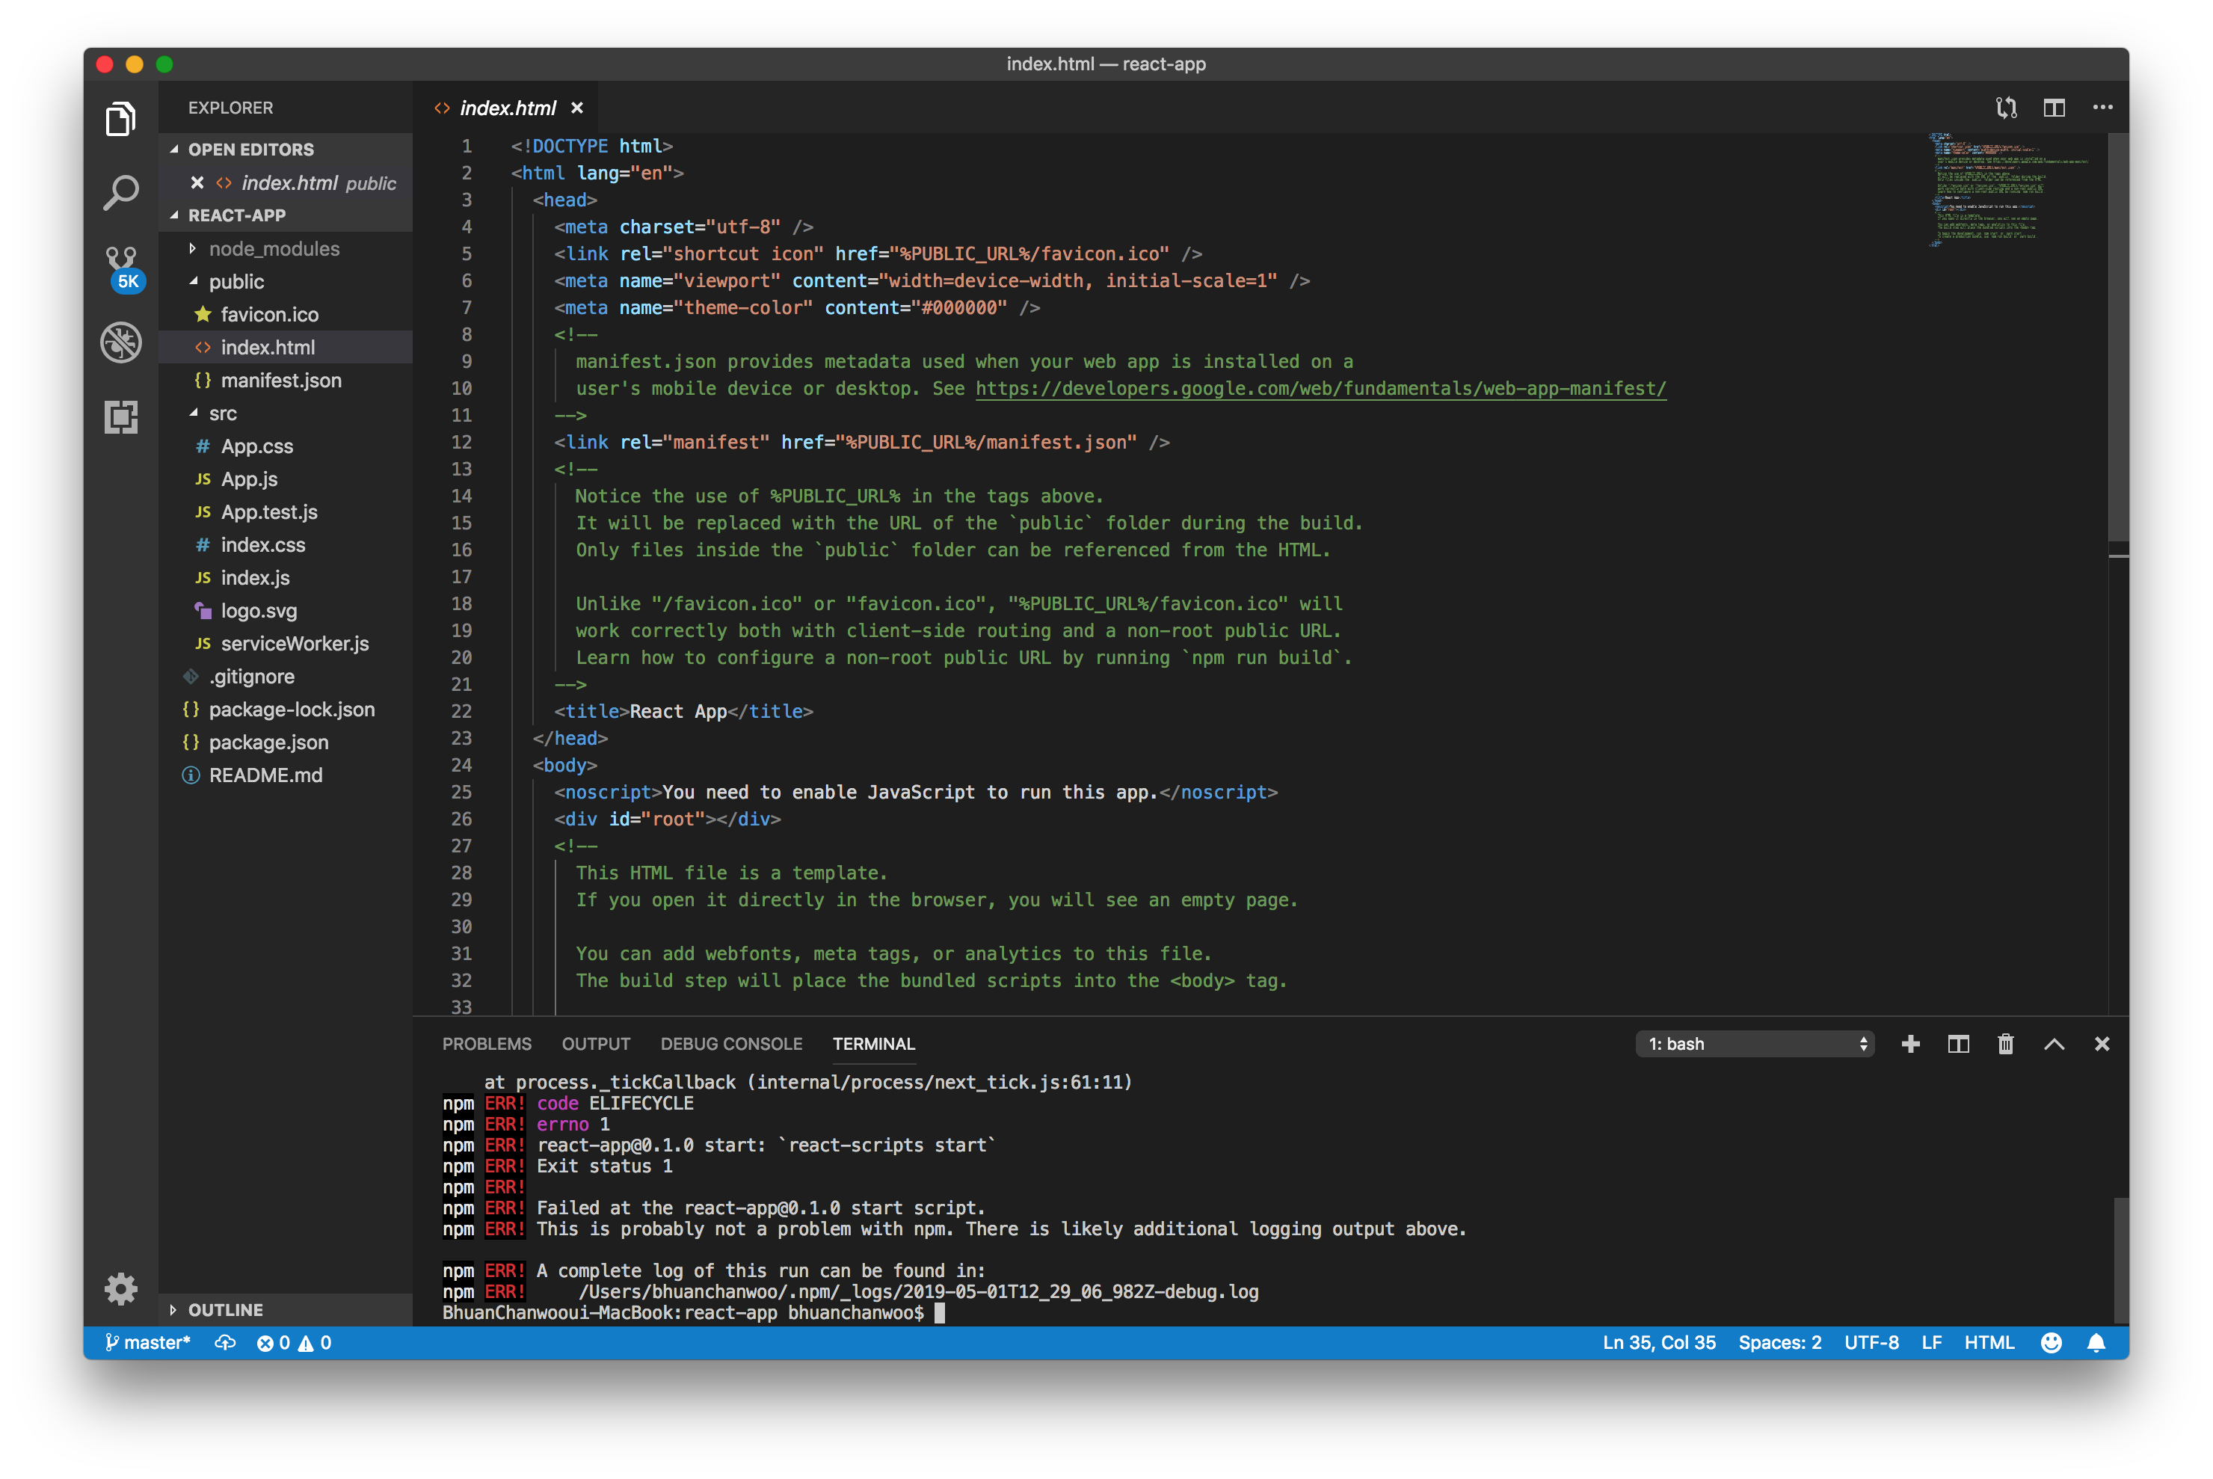Switch to the PROBLEMS tab

point(487,1044)
